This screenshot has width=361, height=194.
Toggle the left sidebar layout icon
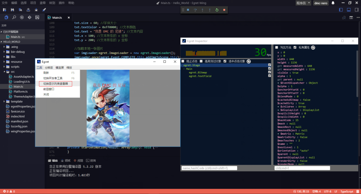coord(341,10)
